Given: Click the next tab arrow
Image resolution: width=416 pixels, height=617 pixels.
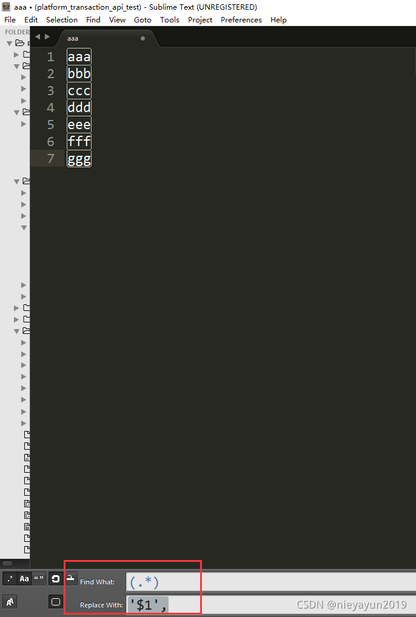Looking at the screenshot, I should click(x=47, y=36).
